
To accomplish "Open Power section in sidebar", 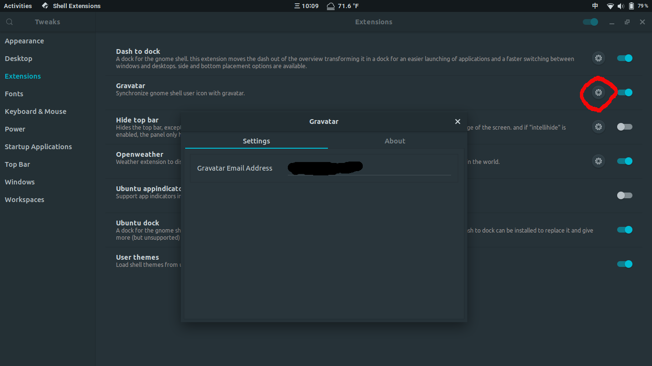I will tap(48, 129).
